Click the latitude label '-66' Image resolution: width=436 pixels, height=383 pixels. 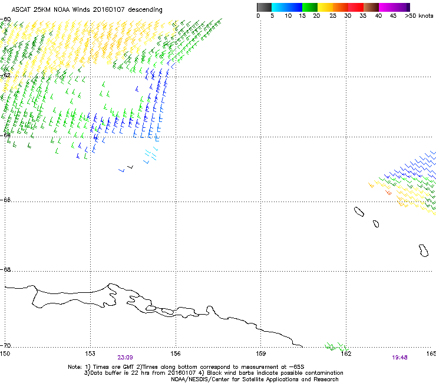click(x=6, y=200)
